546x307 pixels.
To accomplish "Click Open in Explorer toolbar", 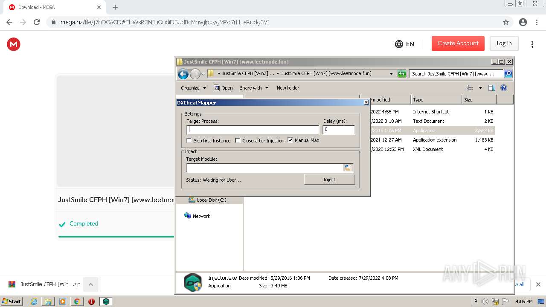I will 223,88.
